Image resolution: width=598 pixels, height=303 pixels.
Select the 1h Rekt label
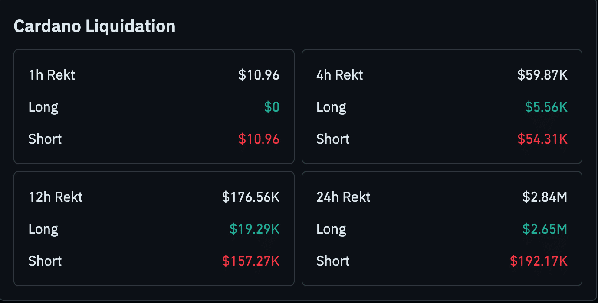pos(52,75)
